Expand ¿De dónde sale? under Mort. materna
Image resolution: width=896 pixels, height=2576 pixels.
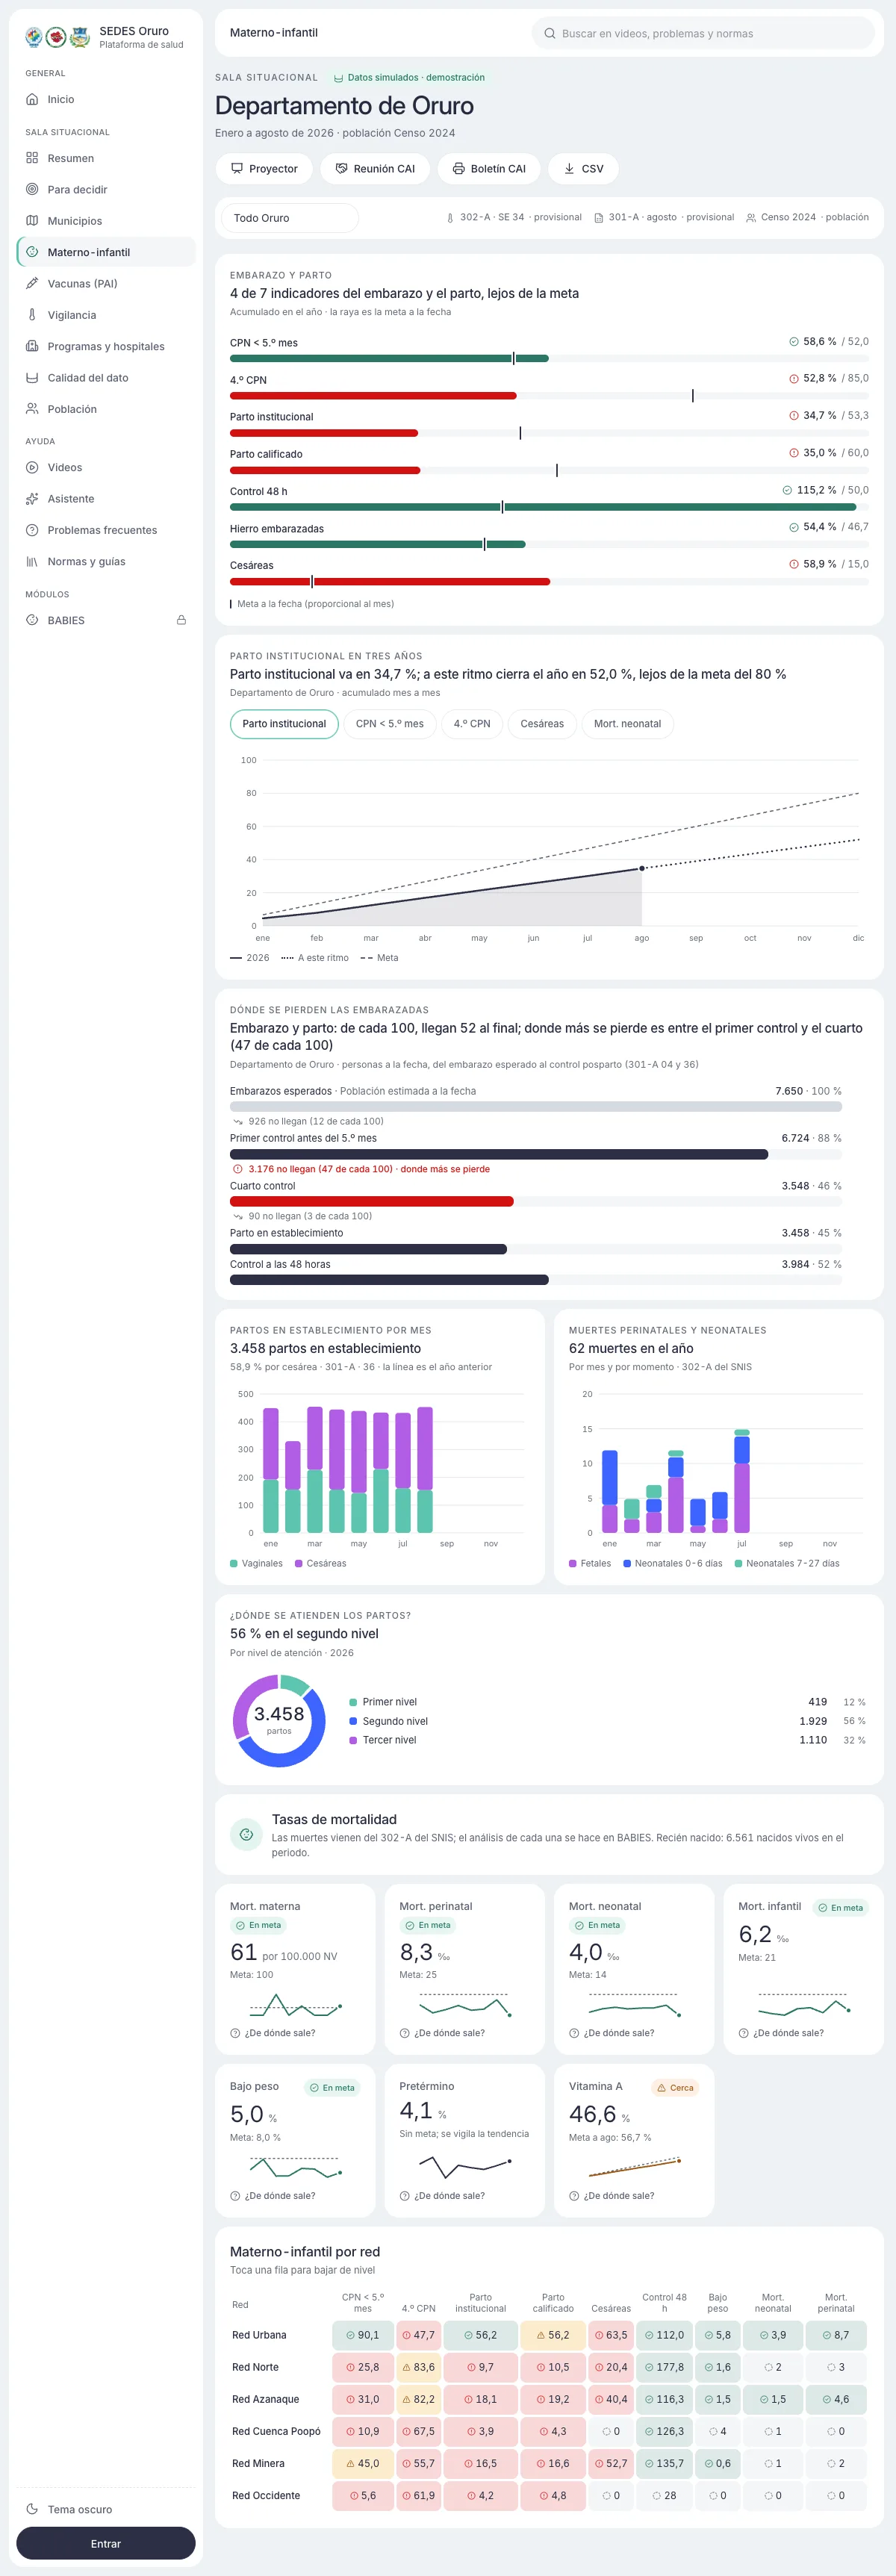point(273,2033)
